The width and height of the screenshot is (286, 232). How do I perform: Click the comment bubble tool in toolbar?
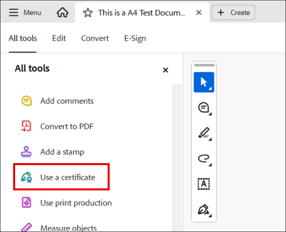pos(204,108)
